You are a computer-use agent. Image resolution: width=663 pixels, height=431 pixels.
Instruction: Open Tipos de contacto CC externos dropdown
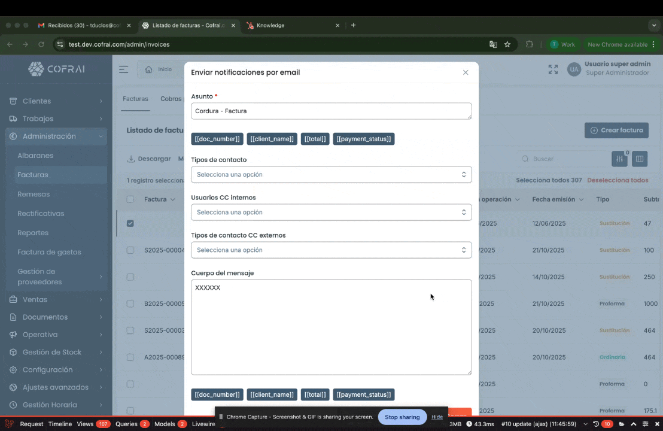331,250
